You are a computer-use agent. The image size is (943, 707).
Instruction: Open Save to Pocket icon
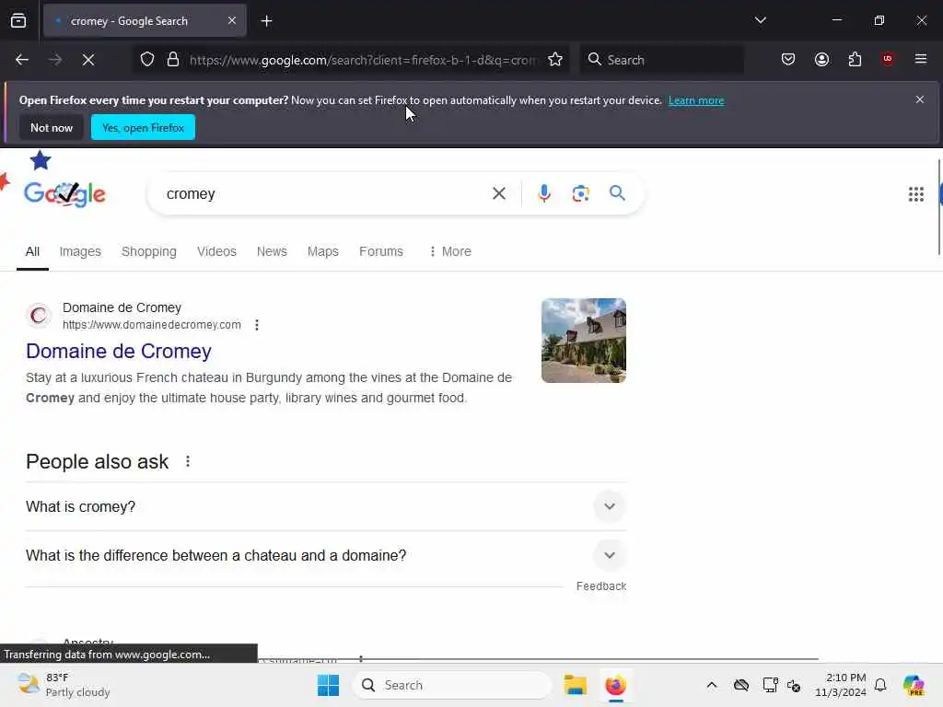click(788, 59)
